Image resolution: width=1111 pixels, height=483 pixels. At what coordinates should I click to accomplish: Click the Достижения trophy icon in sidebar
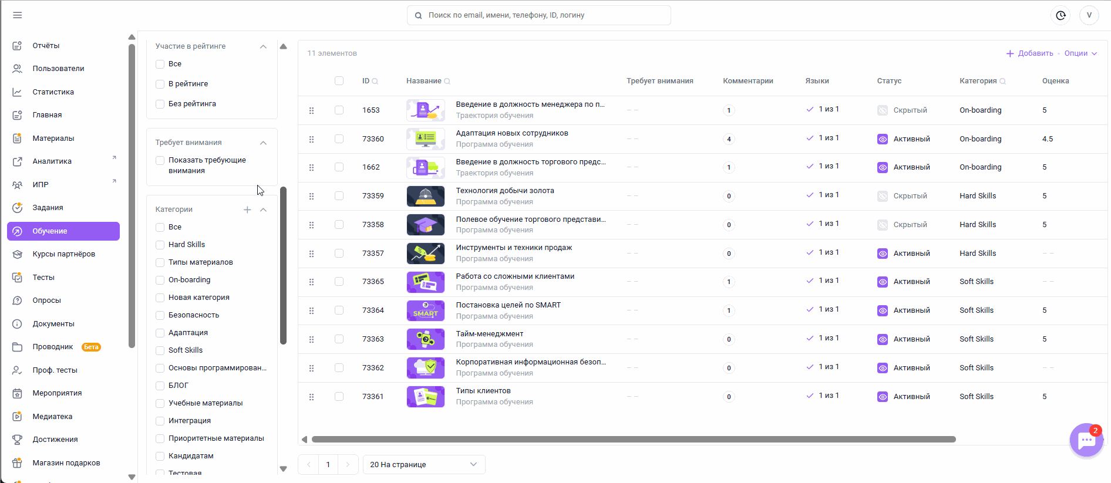pos(18,440)
